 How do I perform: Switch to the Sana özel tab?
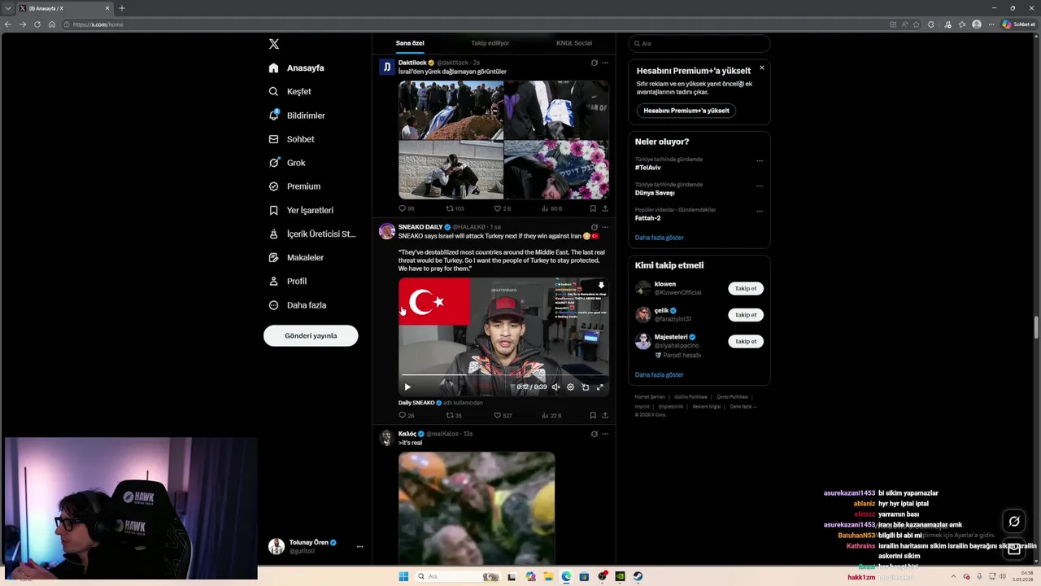tap(410, 43)
